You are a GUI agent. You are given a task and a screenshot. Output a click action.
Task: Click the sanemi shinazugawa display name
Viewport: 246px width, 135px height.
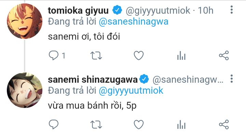coord(93,80)
